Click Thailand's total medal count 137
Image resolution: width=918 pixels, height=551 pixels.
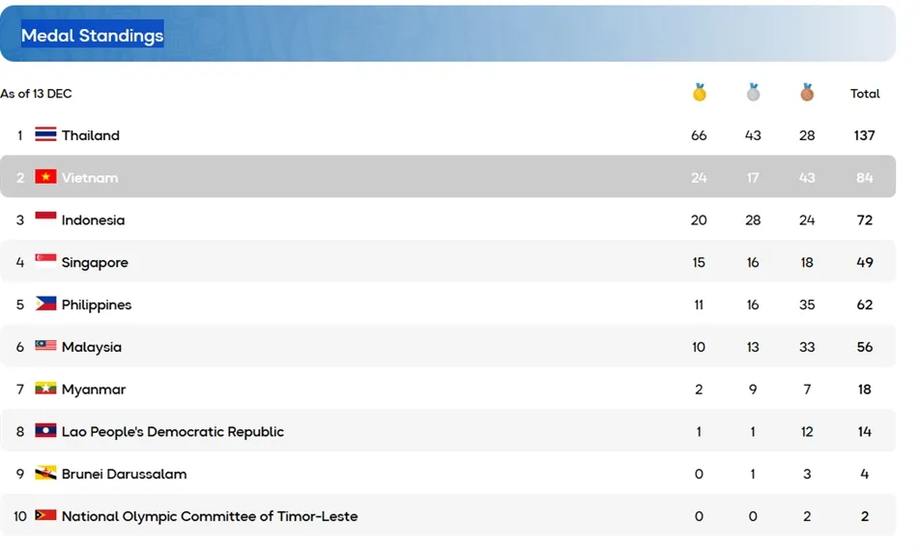tap(864, 135)
